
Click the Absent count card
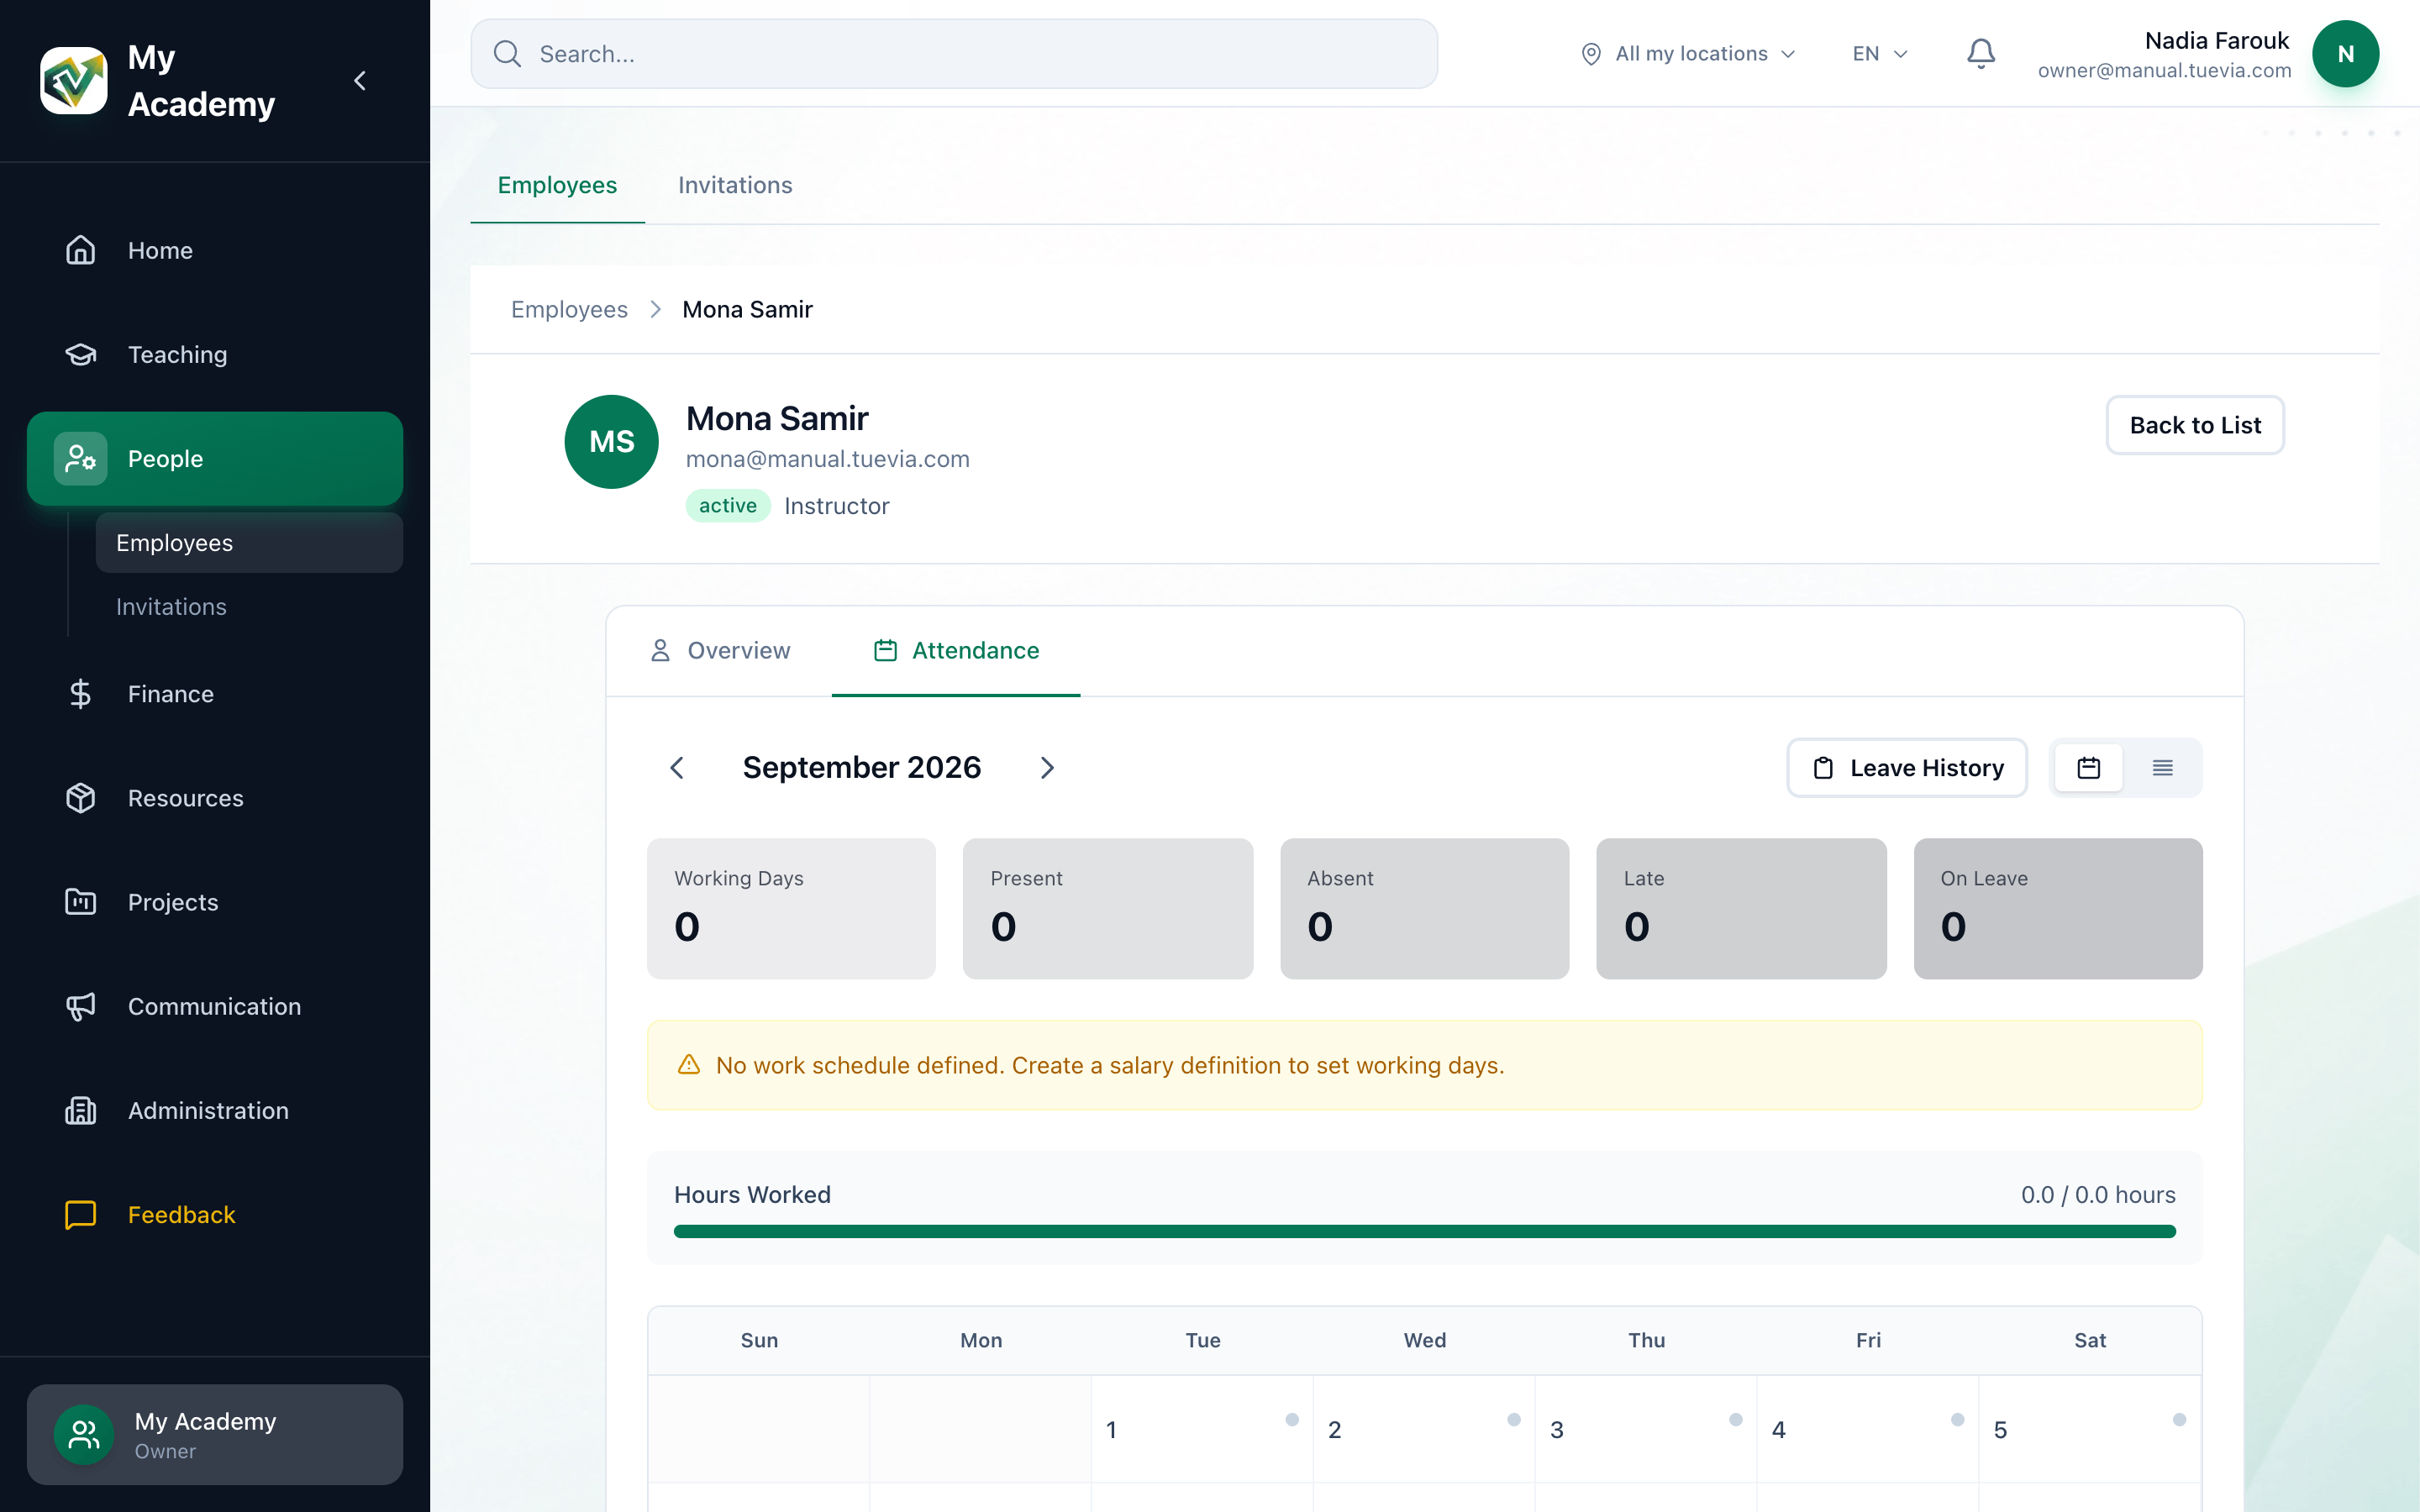tap(1425, 909)
